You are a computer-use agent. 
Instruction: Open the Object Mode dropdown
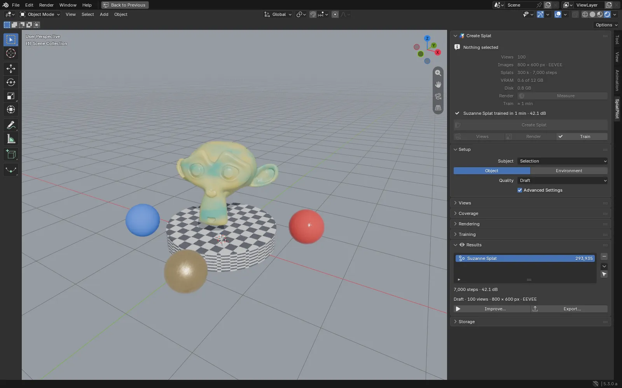pyautogui.click(x=40, y=14)
